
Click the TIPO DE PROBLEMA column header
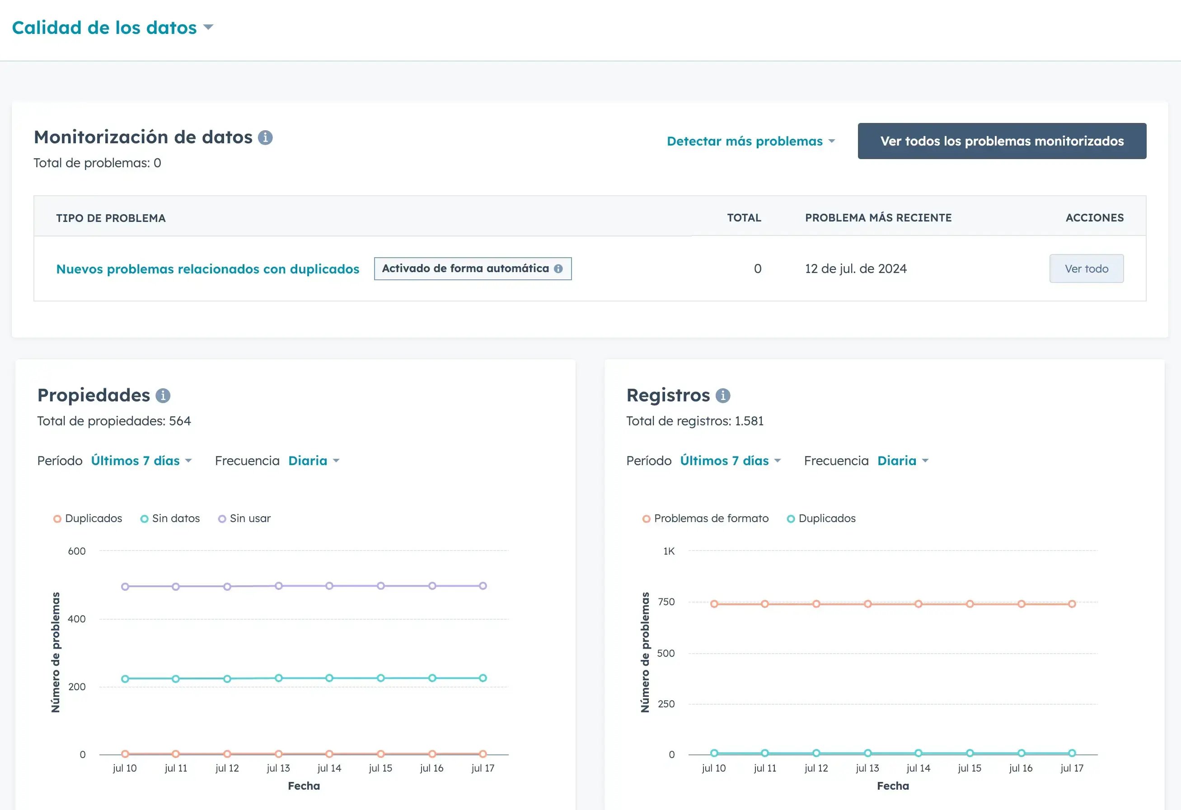point(111,218)
